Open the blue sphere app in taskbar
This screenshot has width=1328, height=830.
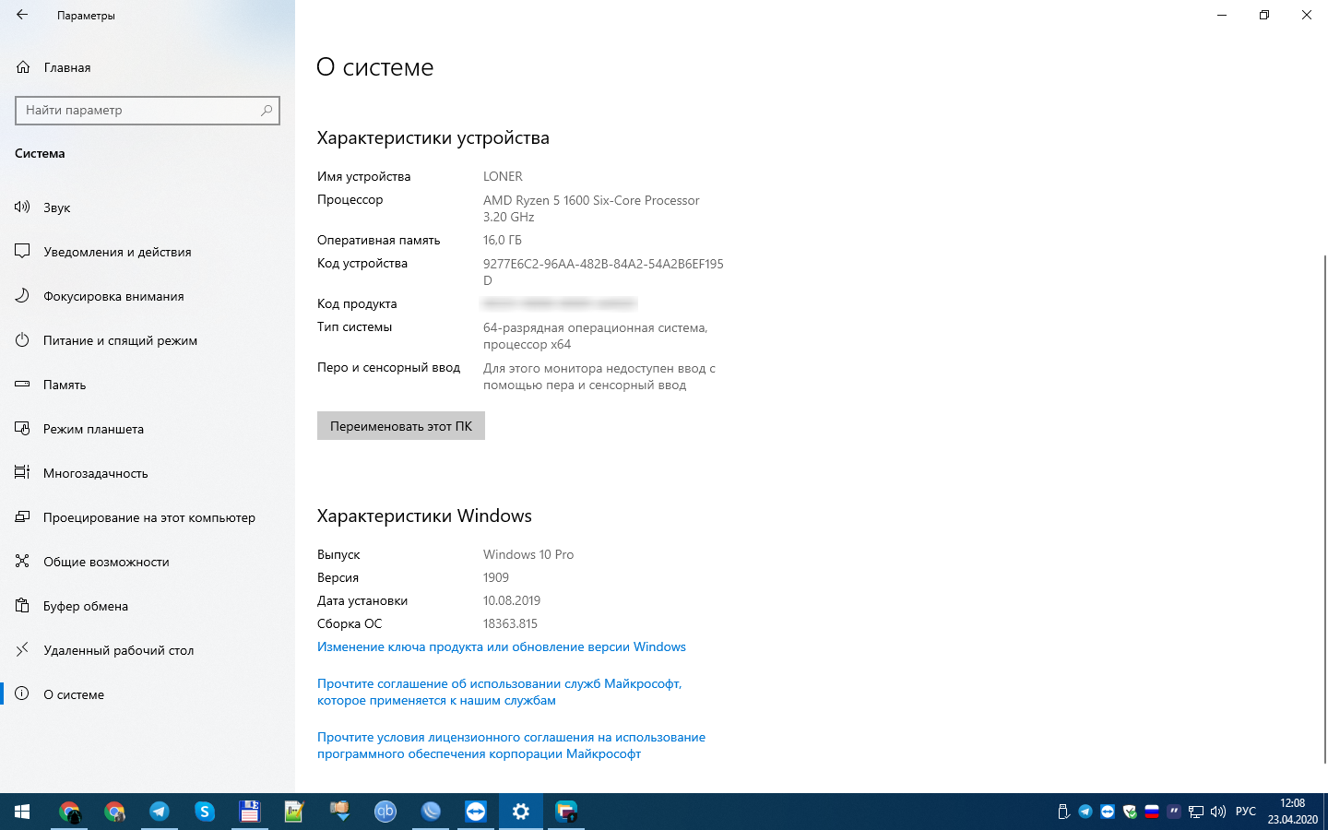tap(431, 812)
